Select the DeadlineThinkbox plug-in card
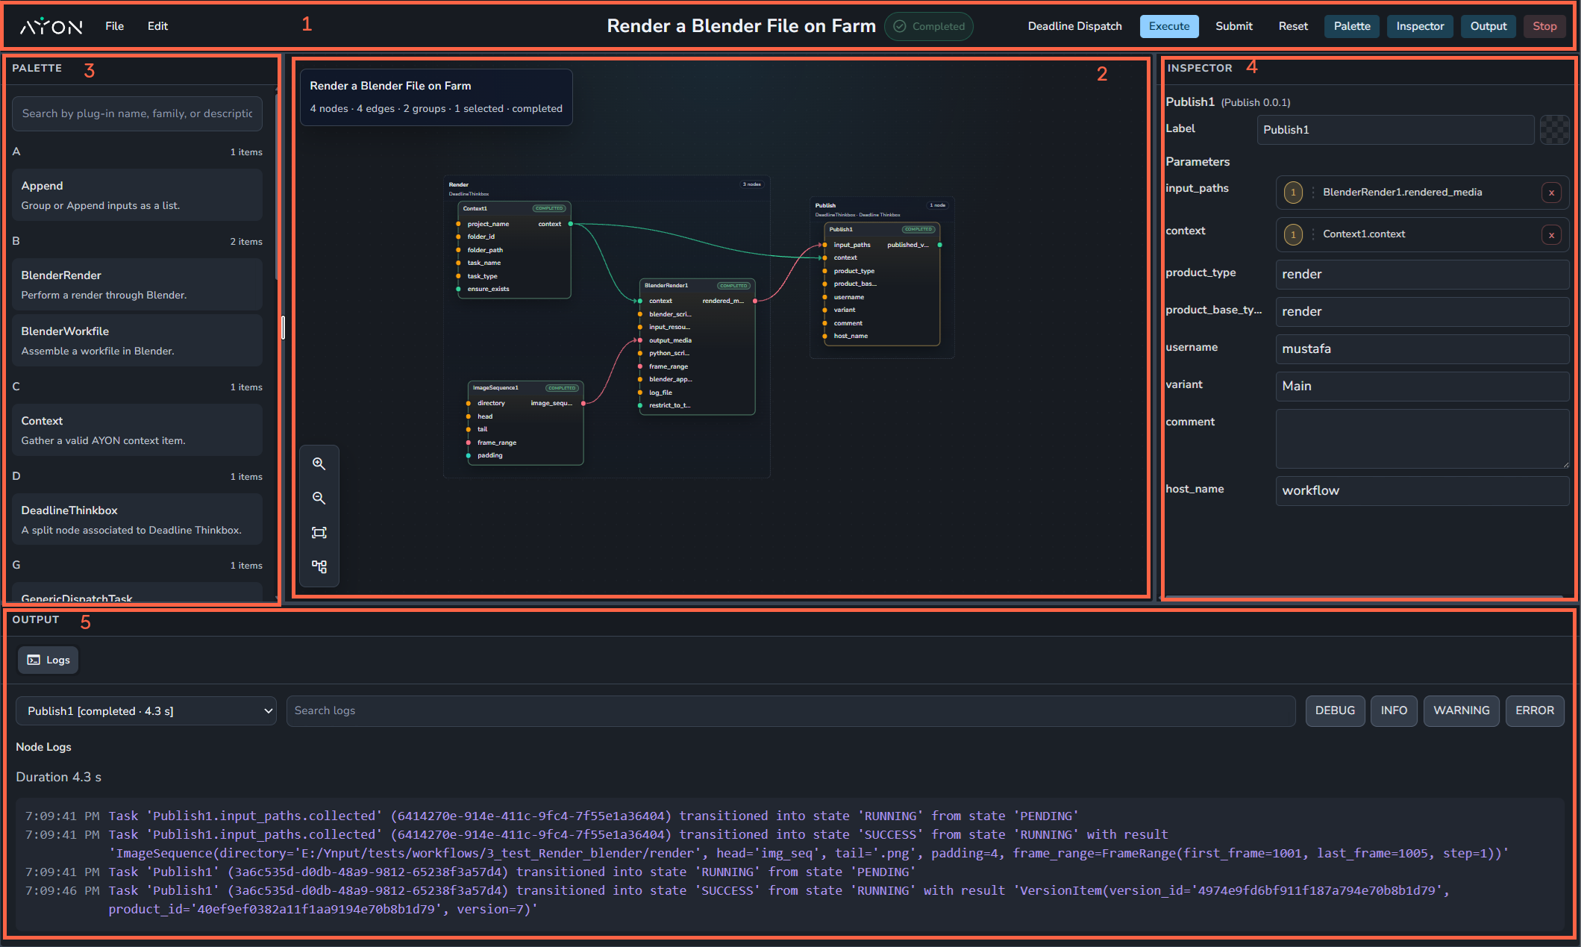 coord(137,519)
